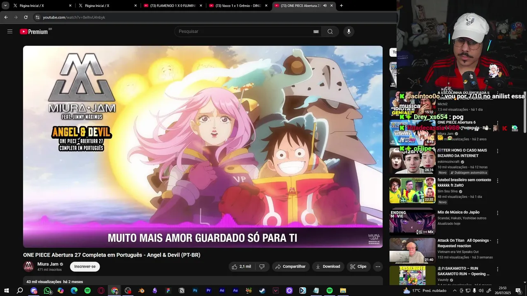Open ONE PIECE Abertura 6 thumbnail 4:49

(412, 132)
